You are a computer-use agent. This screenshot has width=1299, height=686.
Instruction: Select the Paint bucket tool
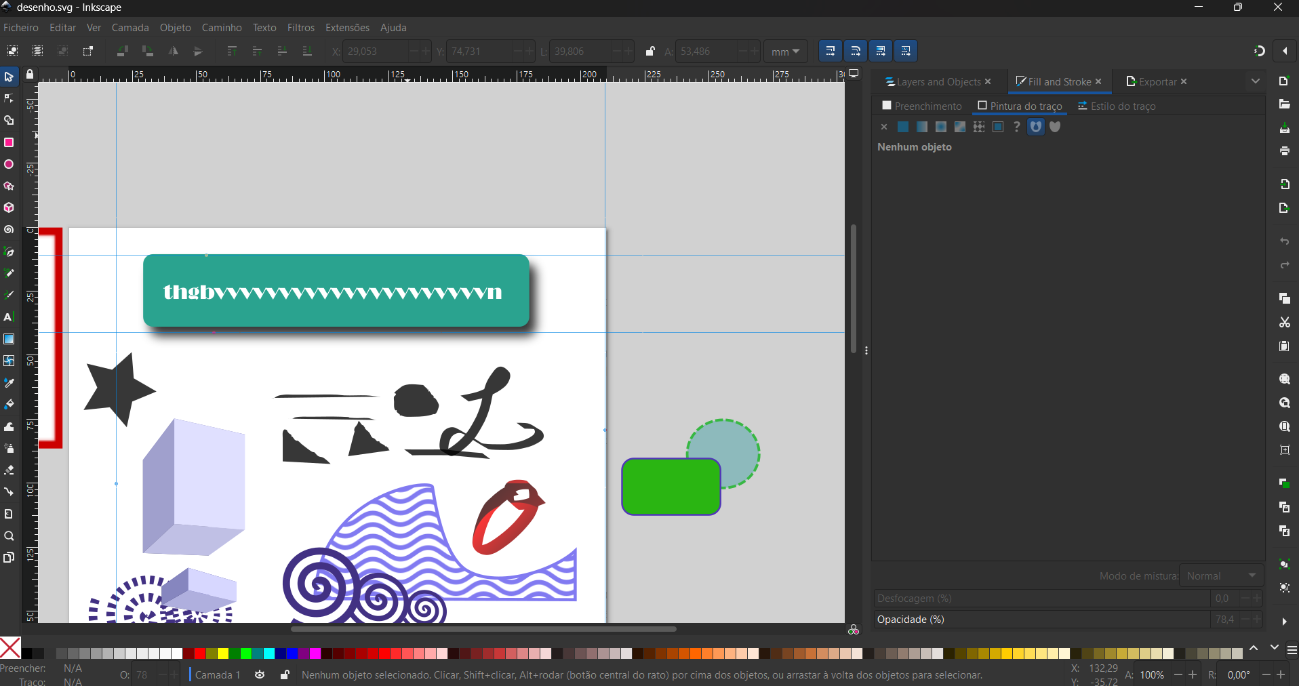(x=9, y=405)
